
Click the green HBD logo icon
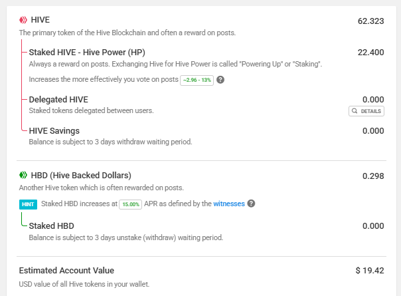pyautogui.click(x=23, y=176)
